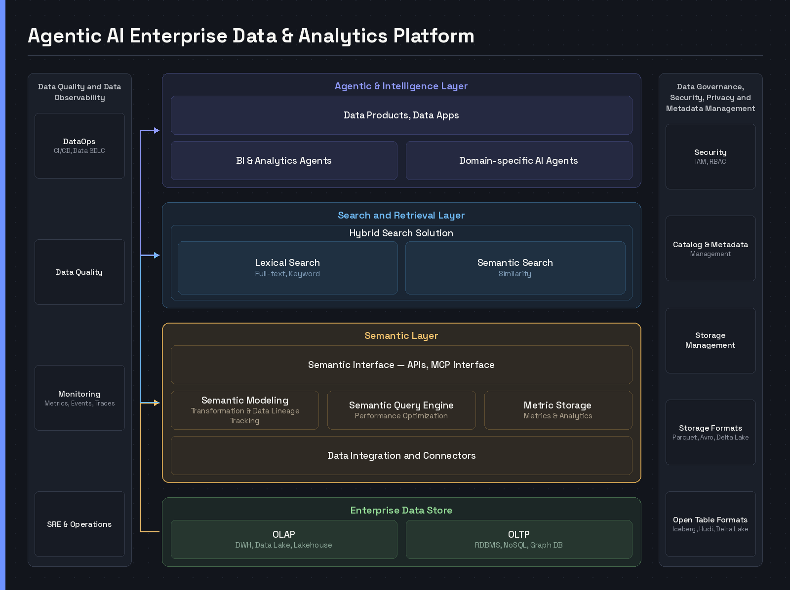Select the Lexical Search card
Image resolution: width=790 pixels, height=590 pixels.
tap(288, 268)
